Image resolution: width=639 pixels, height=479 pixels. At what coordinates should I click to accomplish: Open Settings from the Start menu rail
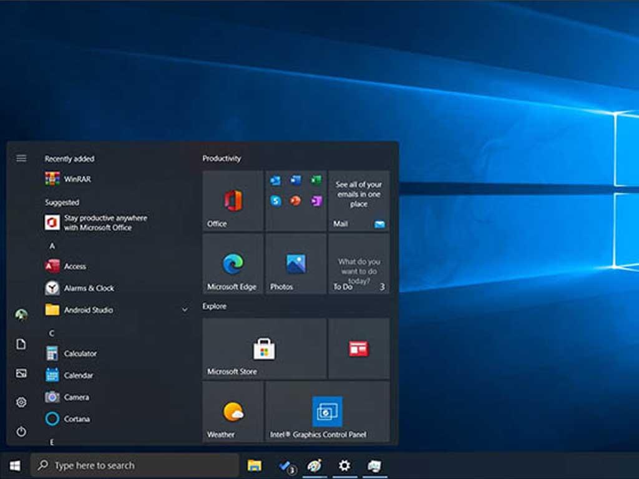[x=21, y=402]
